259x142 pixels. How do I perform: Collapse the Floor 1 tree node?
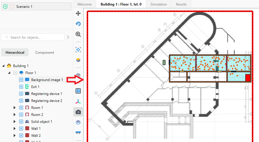[x=9, y=73]
